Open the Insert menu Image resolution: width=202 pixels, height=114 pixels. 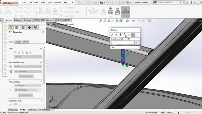tap(43, 3)
